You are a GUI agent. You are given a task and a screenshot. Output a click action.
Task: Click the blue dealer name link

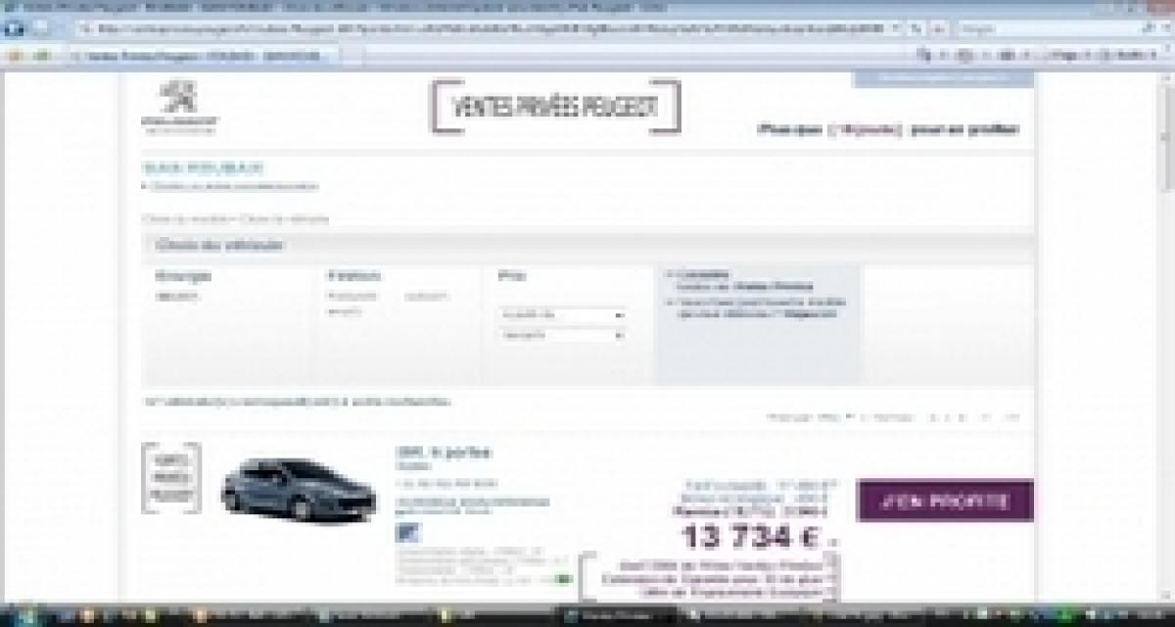(x=202, y=169)
